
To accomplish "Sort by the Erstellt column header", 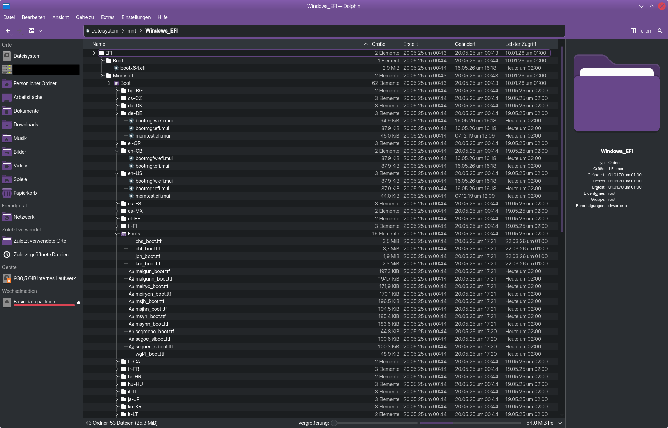I will pos(427,44).
